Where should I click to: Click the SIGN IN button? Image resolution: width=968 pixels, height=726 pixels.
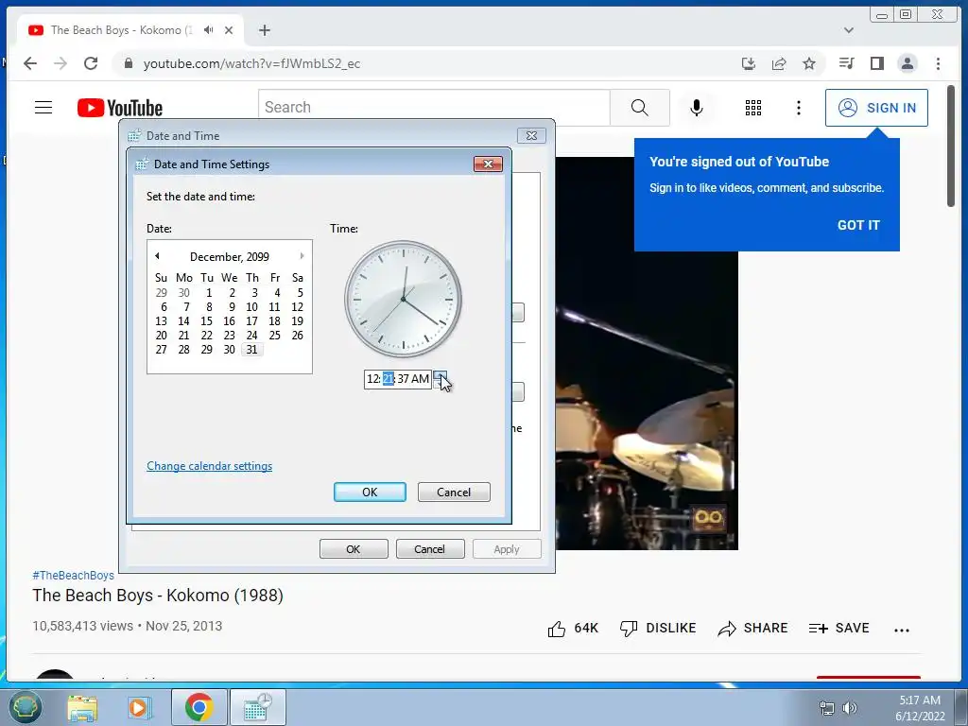(876, 108)
